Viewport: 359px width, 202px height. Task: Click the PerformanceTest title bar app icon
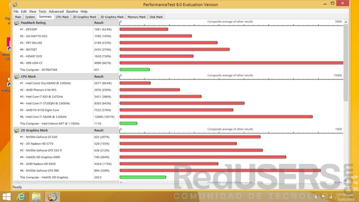click(15, 4)
